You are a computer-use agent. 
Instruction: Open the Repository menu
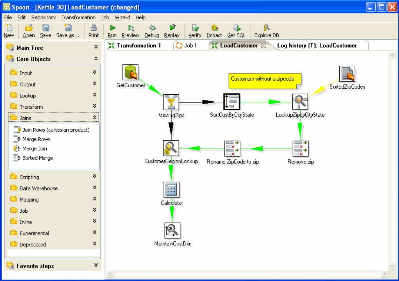(43, 17)
